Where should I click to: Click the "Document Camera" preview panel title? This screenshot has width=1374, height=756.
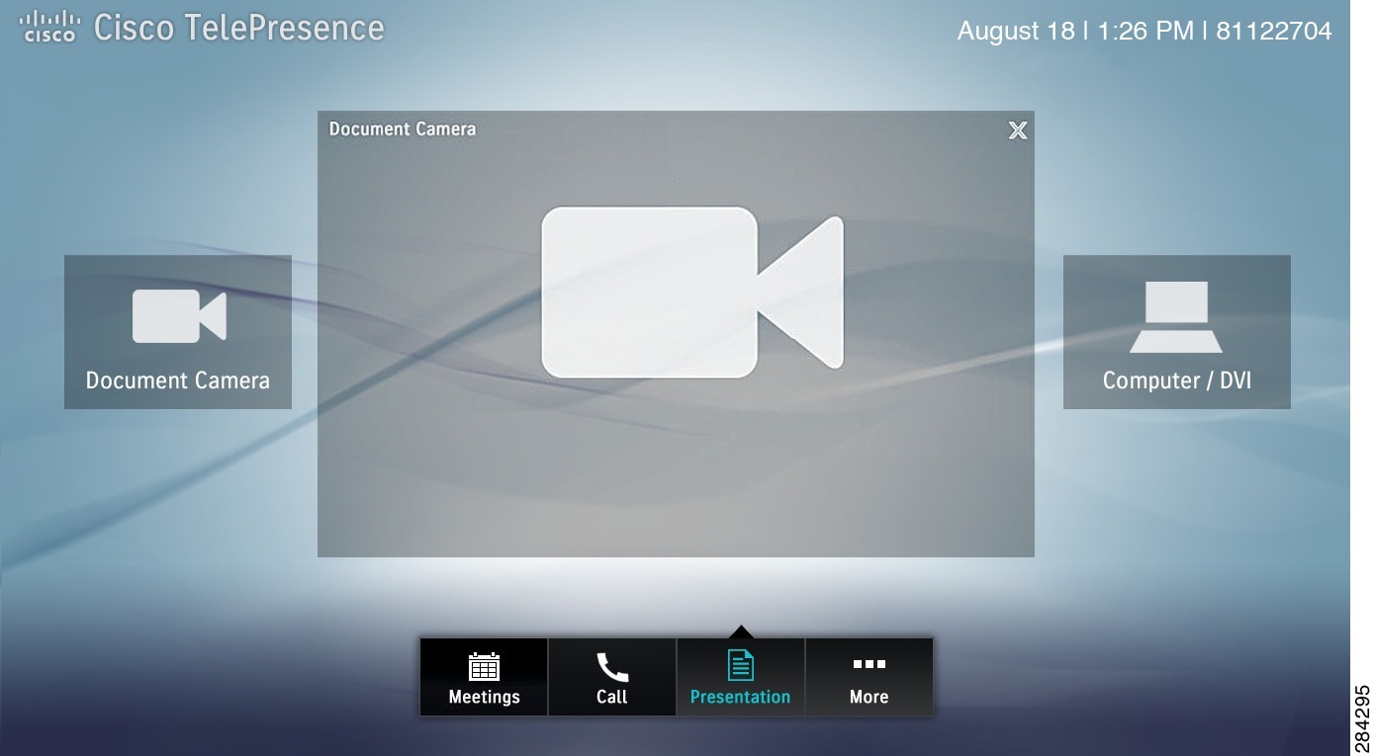click(403, 128)
